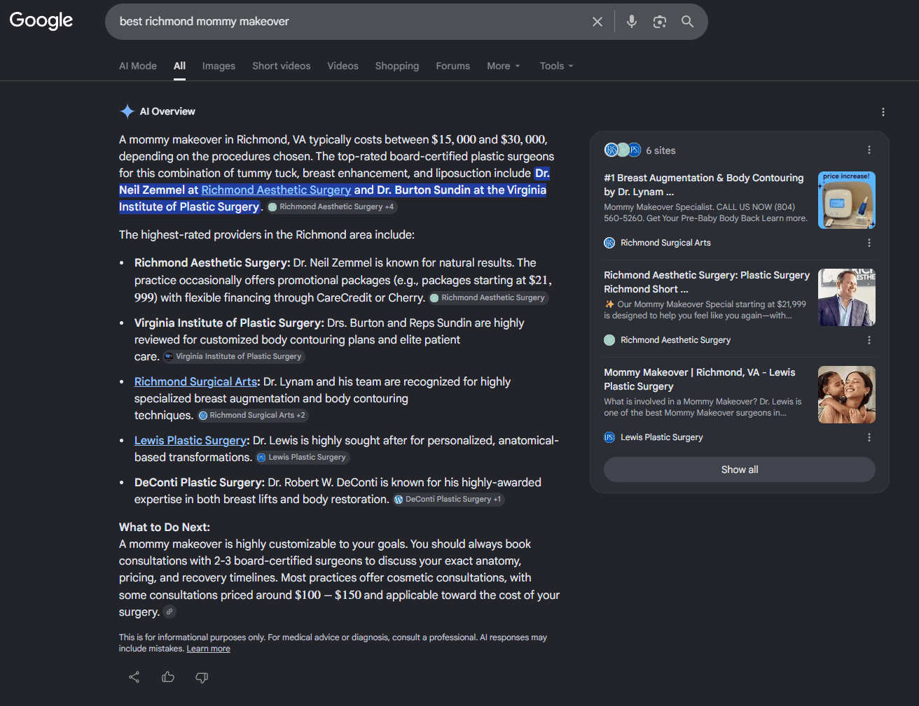
Task: Click the man in suit thumbnail
Action: pos(847,297)
